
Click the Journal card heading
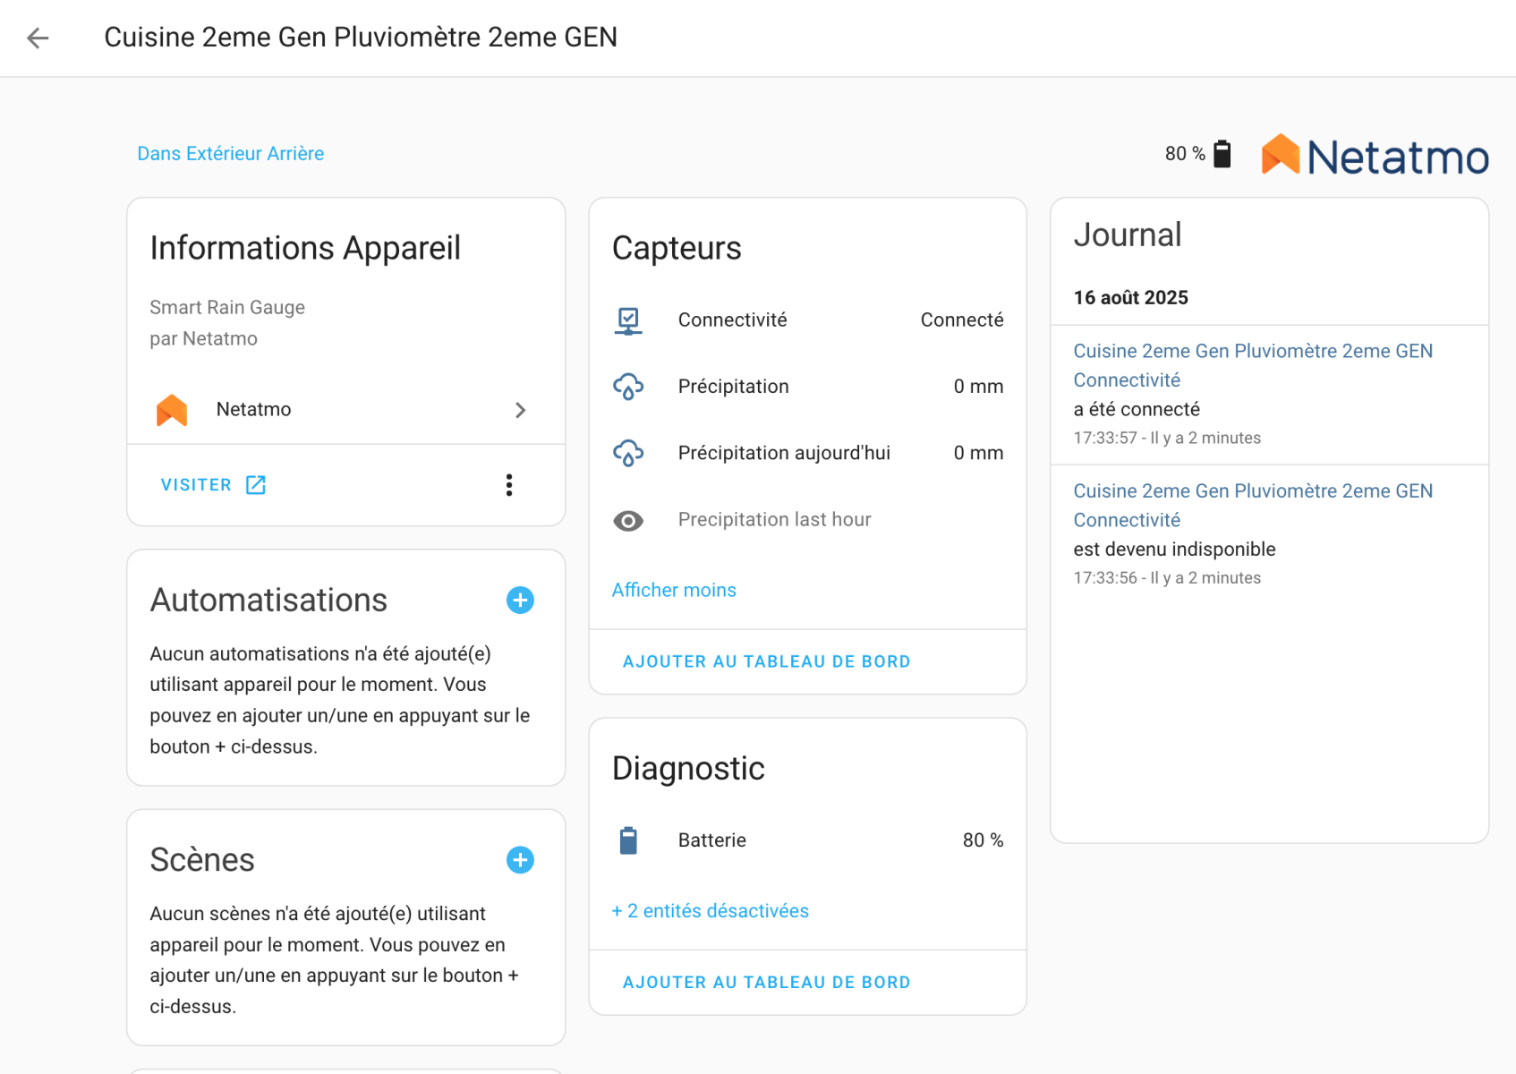(x=1128, y=235)
